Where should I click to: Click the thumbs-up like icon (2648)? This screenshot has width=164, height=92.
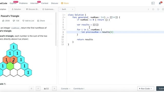click(3, 21)
